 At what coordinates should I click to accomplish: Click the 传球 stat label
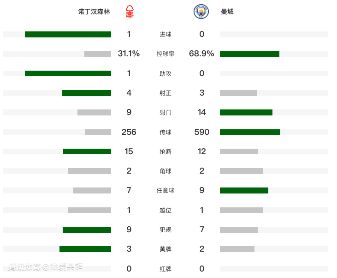tap(166, 132)
